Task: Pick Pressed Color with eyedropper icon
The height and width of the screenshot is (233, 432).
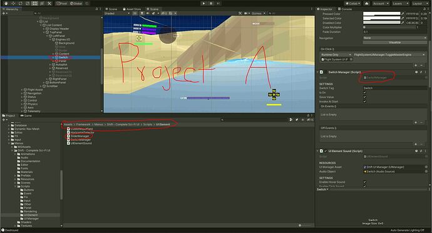Action: click(x=403, y=14)
